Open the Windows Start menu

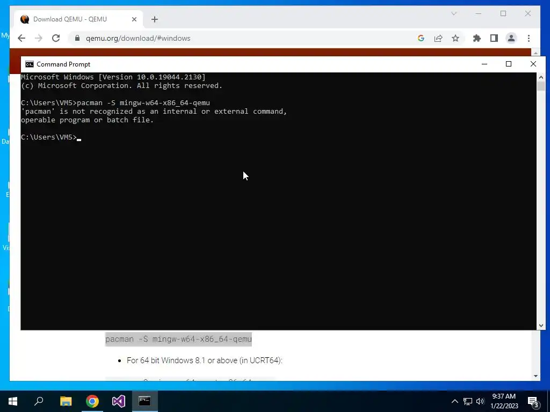(x=13, y=401)
